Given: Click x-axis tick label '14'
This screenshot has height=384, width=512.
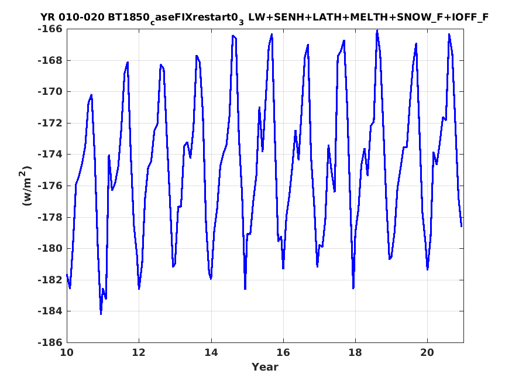Looking at the screenshot, I should (211, 352).
